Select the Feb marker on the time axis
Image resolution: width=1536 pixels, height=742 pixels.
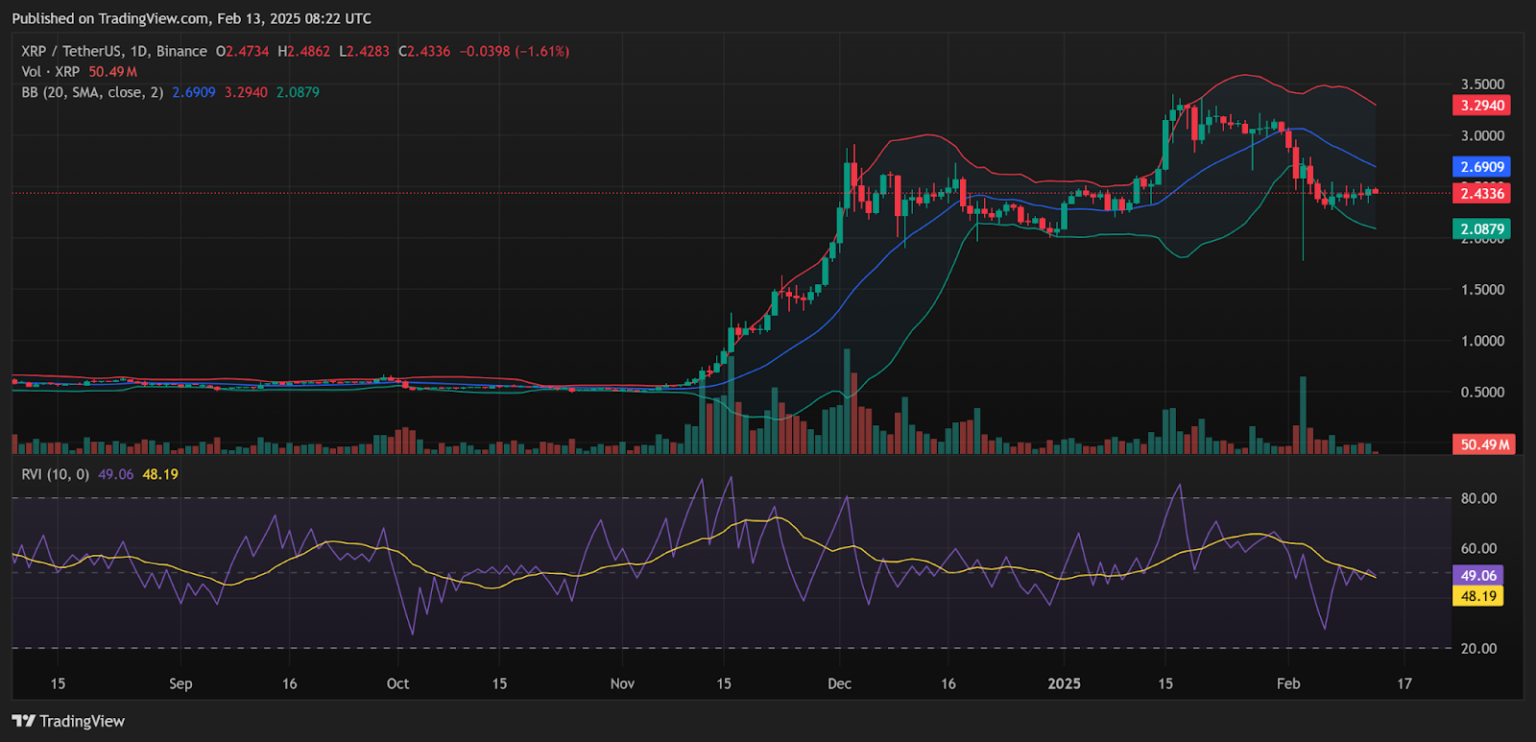point(1288,684)
